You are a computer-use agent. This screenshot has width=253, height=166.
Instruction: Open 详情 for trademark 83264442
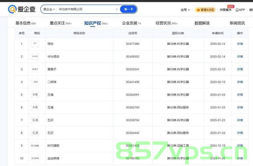click(x=240, y=133)
